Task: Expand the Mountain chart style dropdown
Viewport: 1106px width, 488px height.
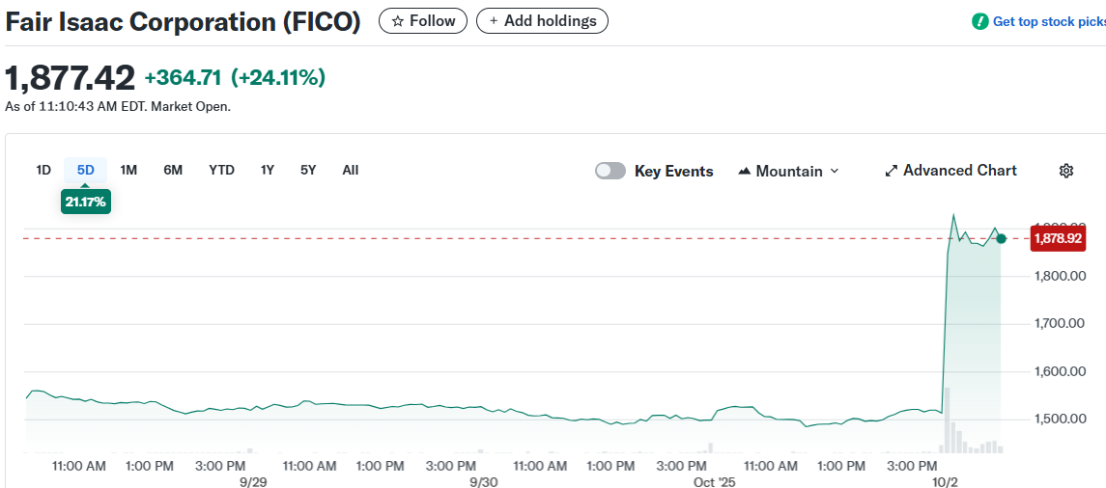Action: (x=835, y=171)
